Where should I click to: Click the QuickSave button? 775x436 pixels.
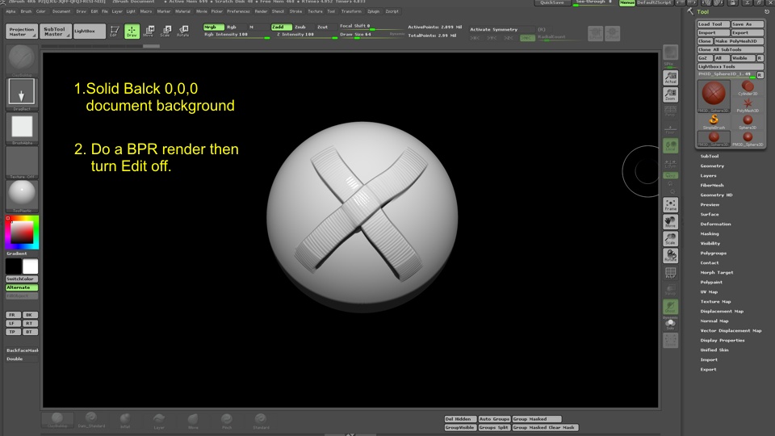click(x=552, y=2)
